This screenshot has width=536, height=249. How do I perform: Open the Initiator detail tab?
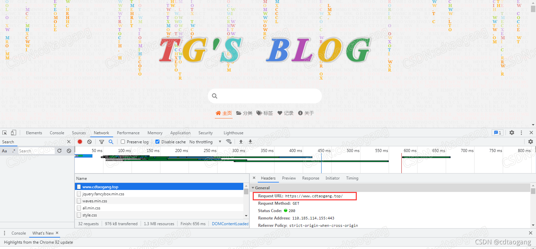[333, 178]
